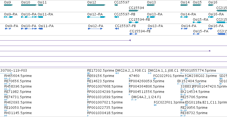
Task: Click EST RE74731.5prime
Action: point(18,97)
